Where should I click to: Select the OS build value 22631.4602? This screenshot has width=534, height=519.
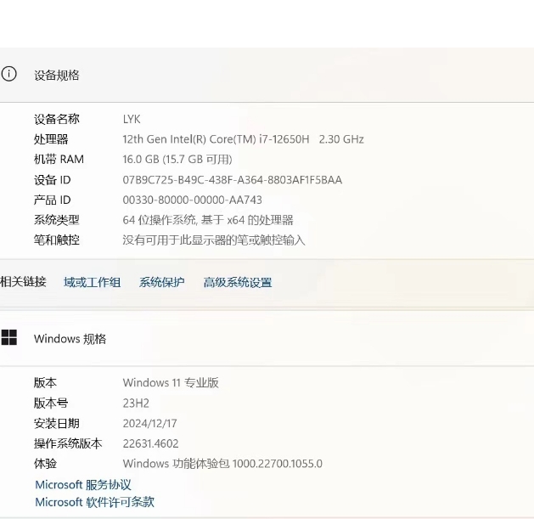[x=150, y=443]
